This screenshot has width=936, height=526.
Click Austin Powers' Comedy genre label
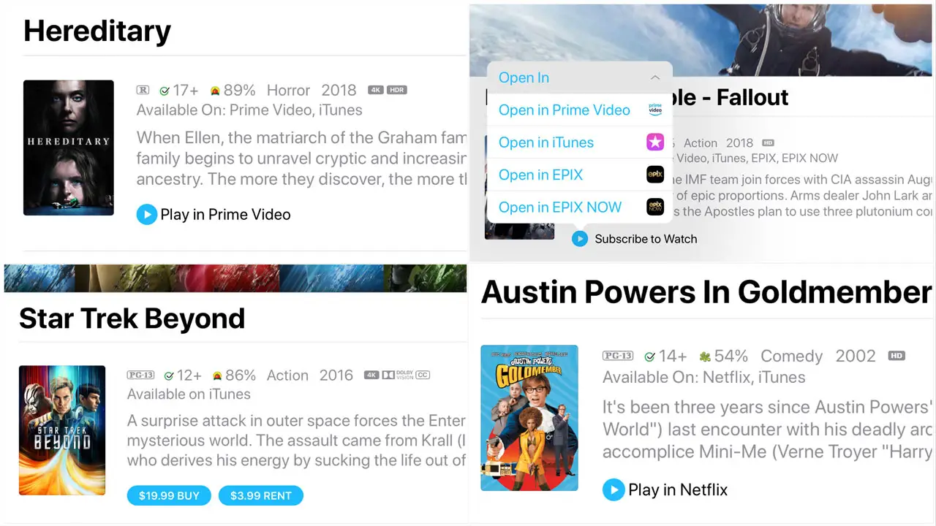(792, 356)
